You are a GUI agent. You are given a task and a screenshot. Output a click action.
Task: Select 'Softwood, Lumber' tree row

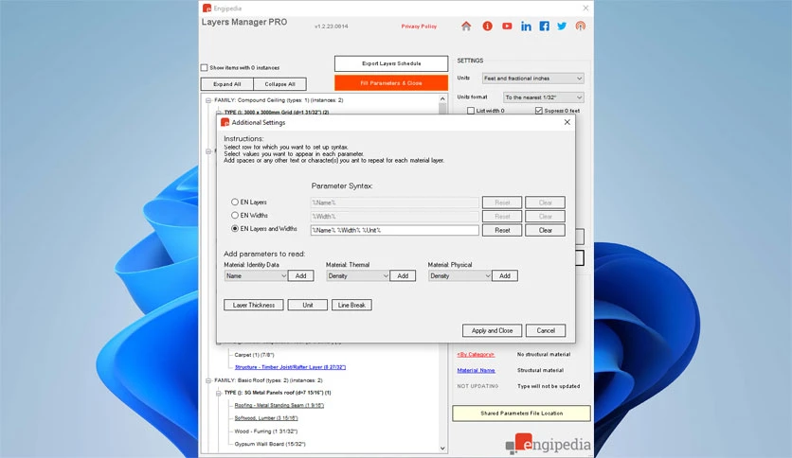tap(266, 418)
